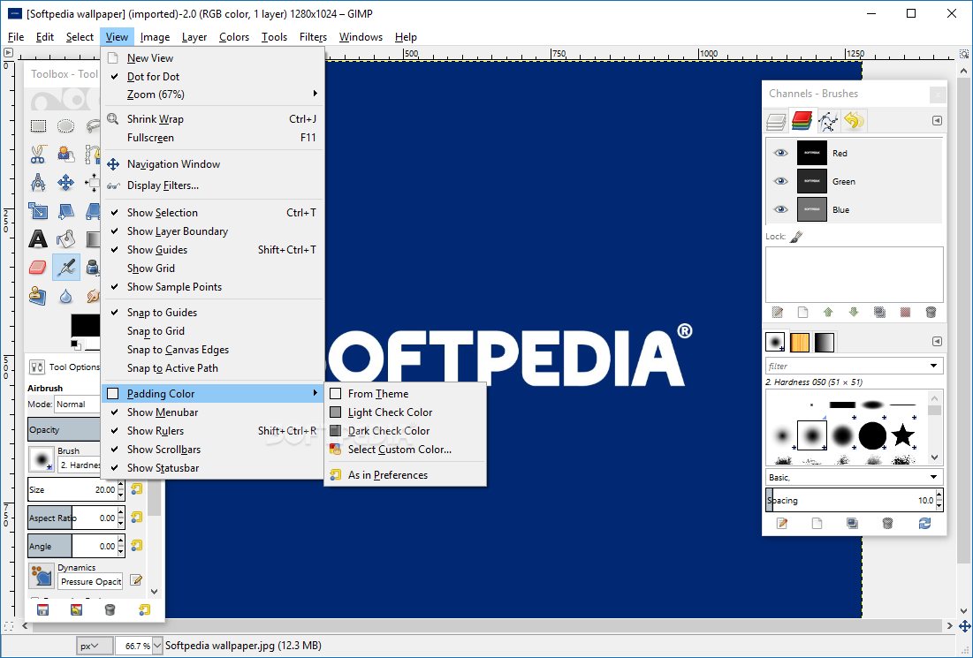The width and height of the screenshot is (973, 658).
Task: Toggle Green channel visibility eye
Action: [x=780, y=181]
